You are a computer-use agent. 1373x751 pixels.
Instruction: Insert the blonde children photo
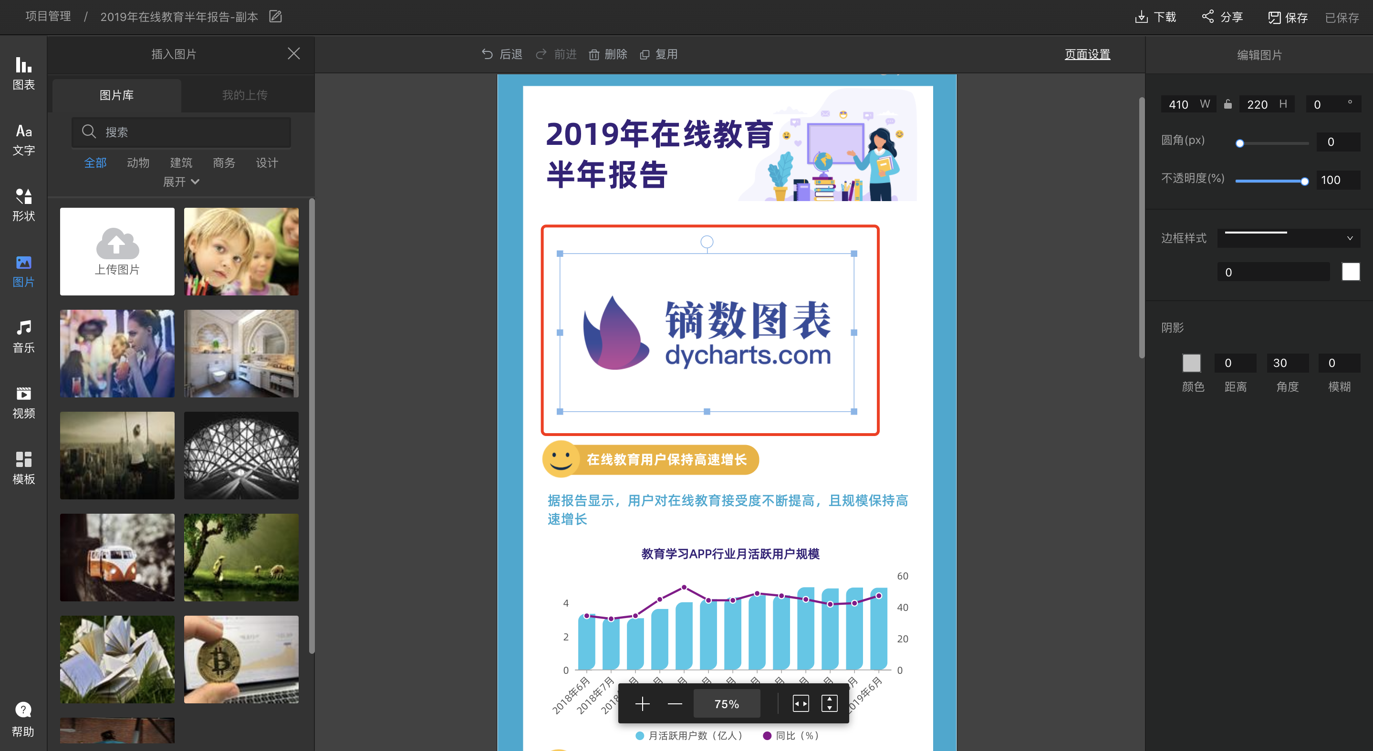(x=241, y=252)
